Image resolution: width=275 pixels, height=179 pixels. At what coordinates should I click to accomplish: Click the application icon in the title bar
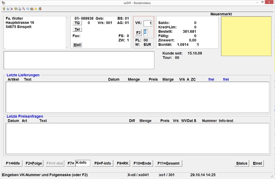tap(3, 3)
